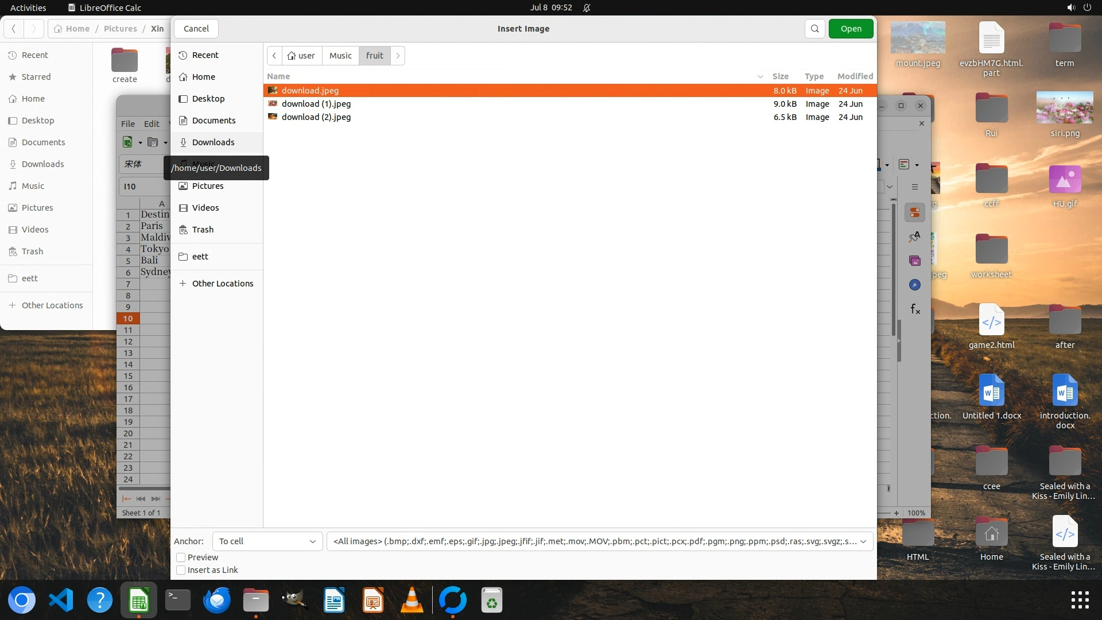Viewport: 1102px width, 620px height.
Task: Open GIMP from the dock
Action: [x=294, y=600]
